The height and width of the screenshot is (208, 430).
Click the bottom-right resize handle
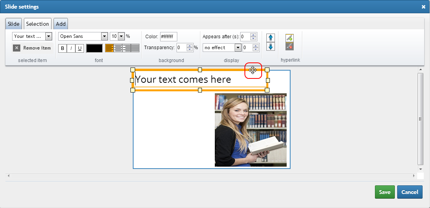tap(267, 90)
